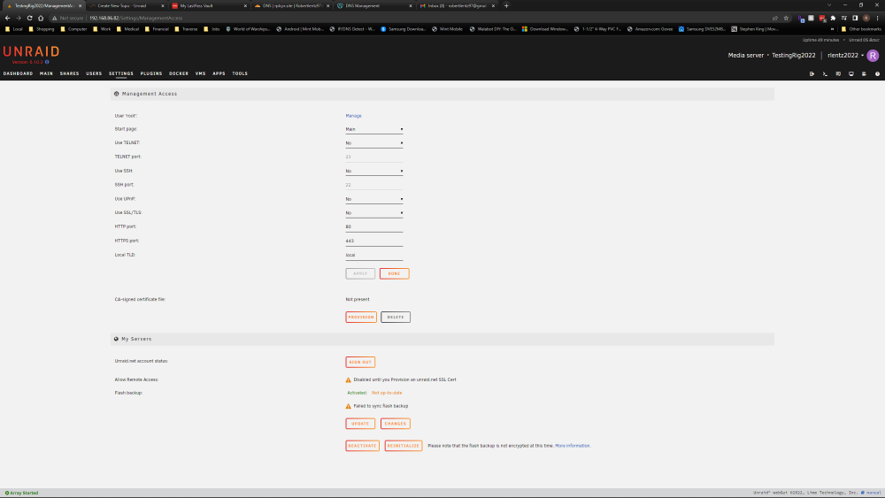
Task: Open the Other bookmarks folder
Action: (x=861, y=29)
